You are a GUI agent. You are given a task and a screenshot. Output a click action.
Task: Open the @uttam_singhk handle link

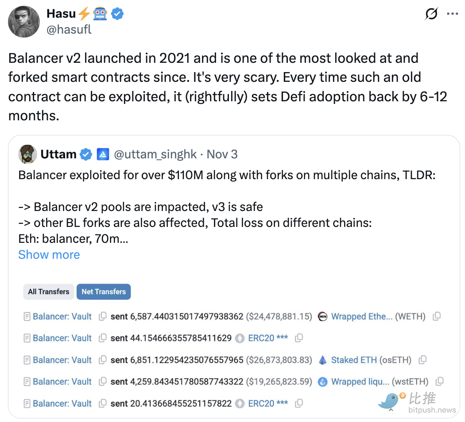[155, 154]
